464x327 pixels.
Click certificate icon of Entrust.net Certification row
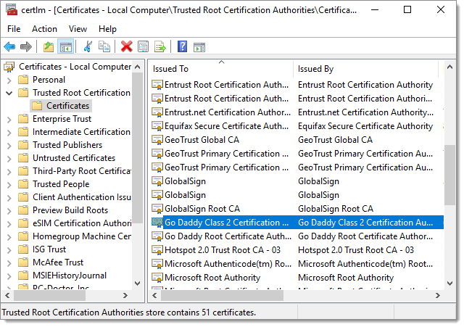pyautogui.click(x=157, y=112)
